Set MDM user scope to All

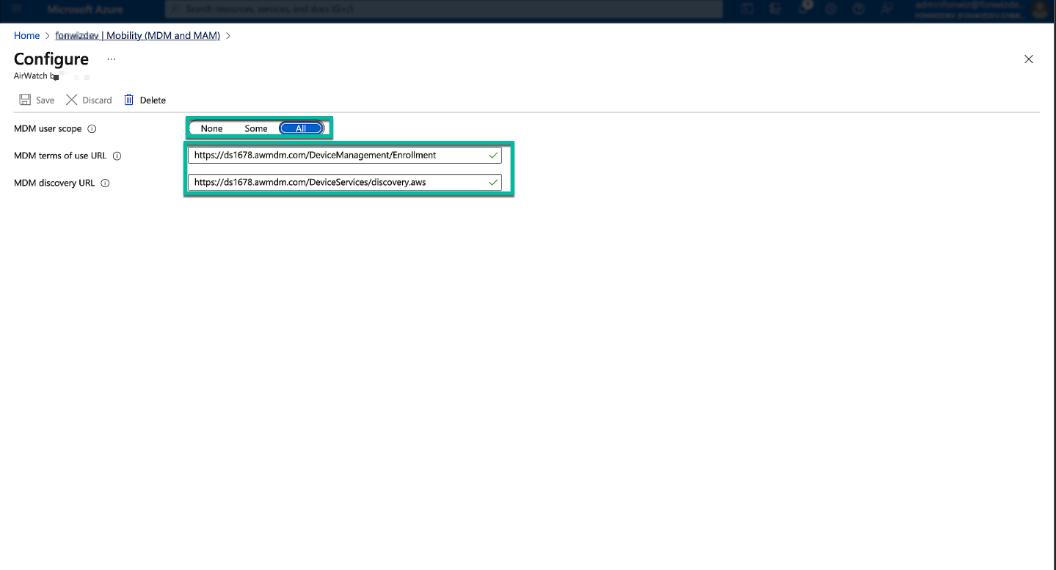pos(301,128)
